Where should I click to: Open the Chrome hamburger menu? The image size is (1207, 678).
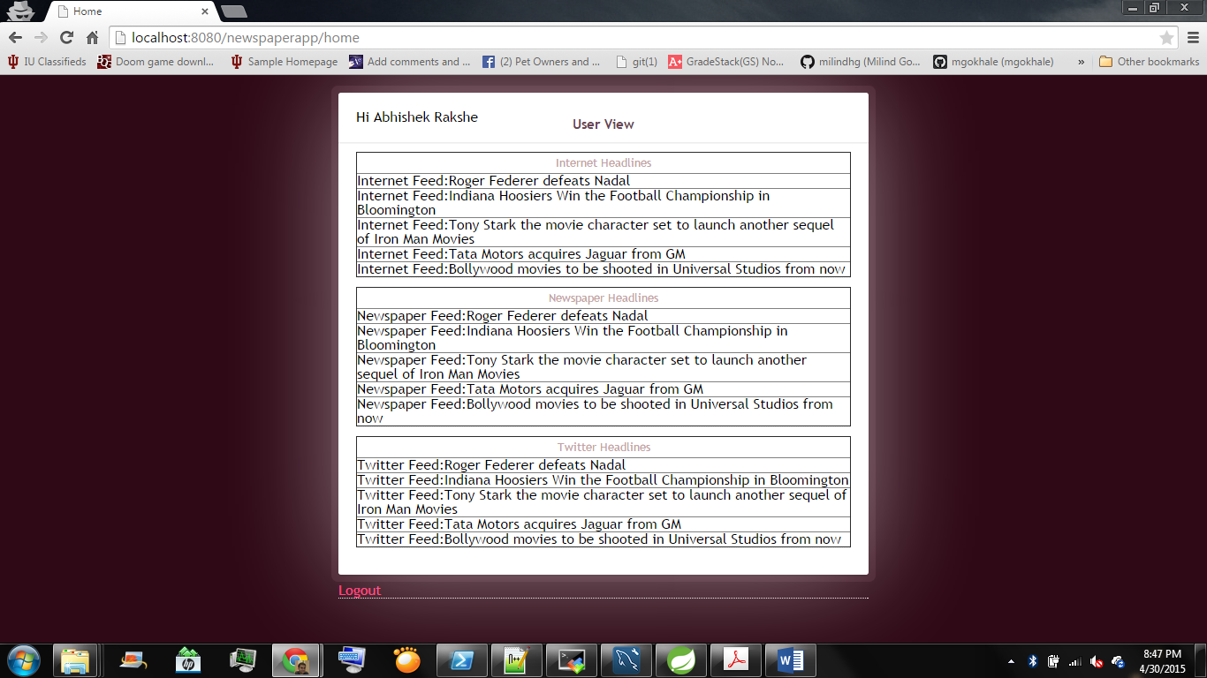pos(1192,38)
